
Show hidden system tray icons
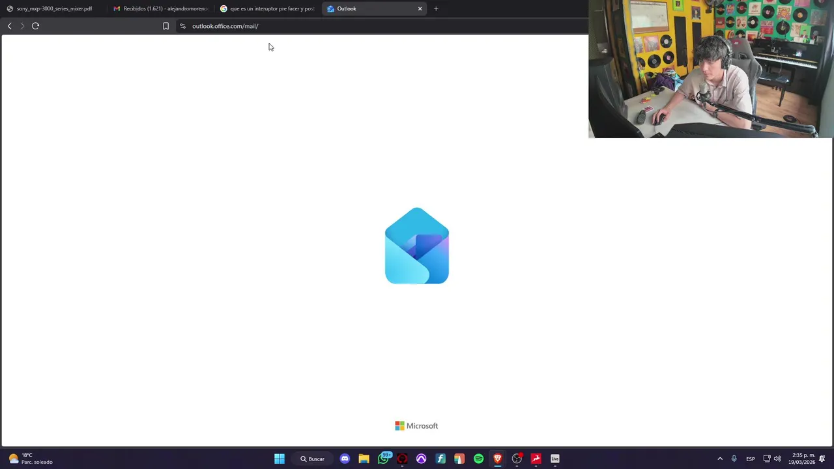(720, 459)
